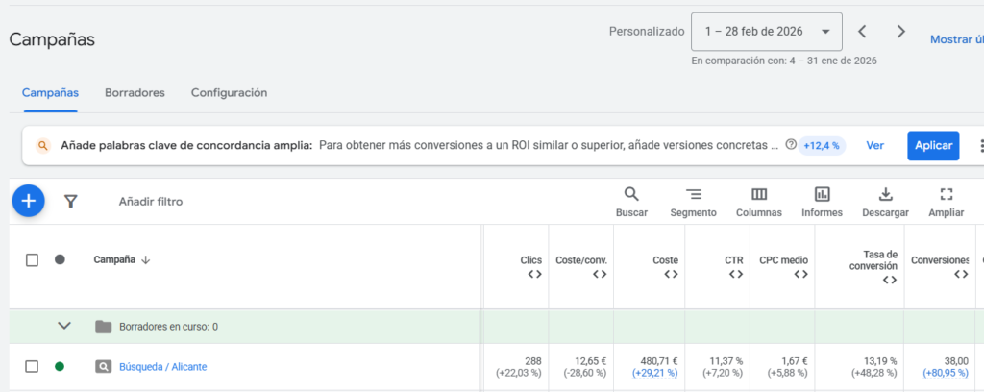Screen dimensions: 984x392
Task: Open the Búsqueda / Alicante campaign link
Action: pyautogui.click(x=162, y=367)
